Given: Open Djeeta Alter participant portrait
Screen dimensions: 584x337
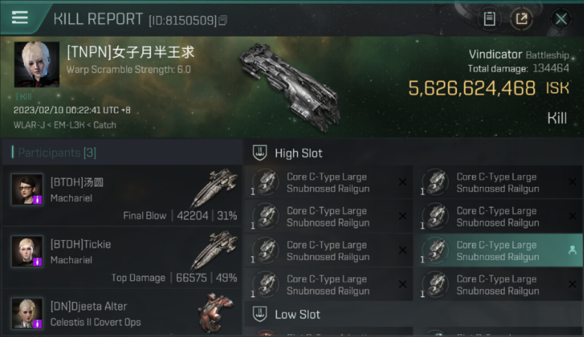Looking at the screenshot, I should (27, 313).
